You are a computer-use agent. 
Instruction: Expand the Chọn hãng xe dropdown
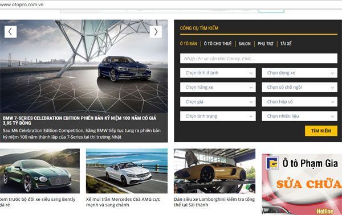click(x=218, y=87)
